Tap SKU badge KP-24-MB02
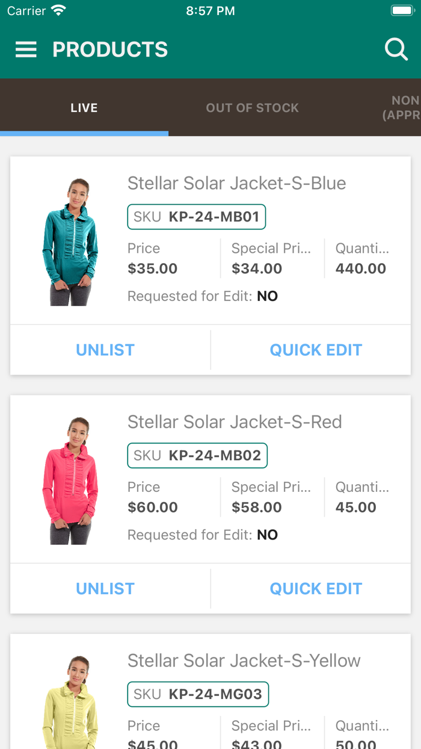421x749 pixels. [x=197, y=455]
